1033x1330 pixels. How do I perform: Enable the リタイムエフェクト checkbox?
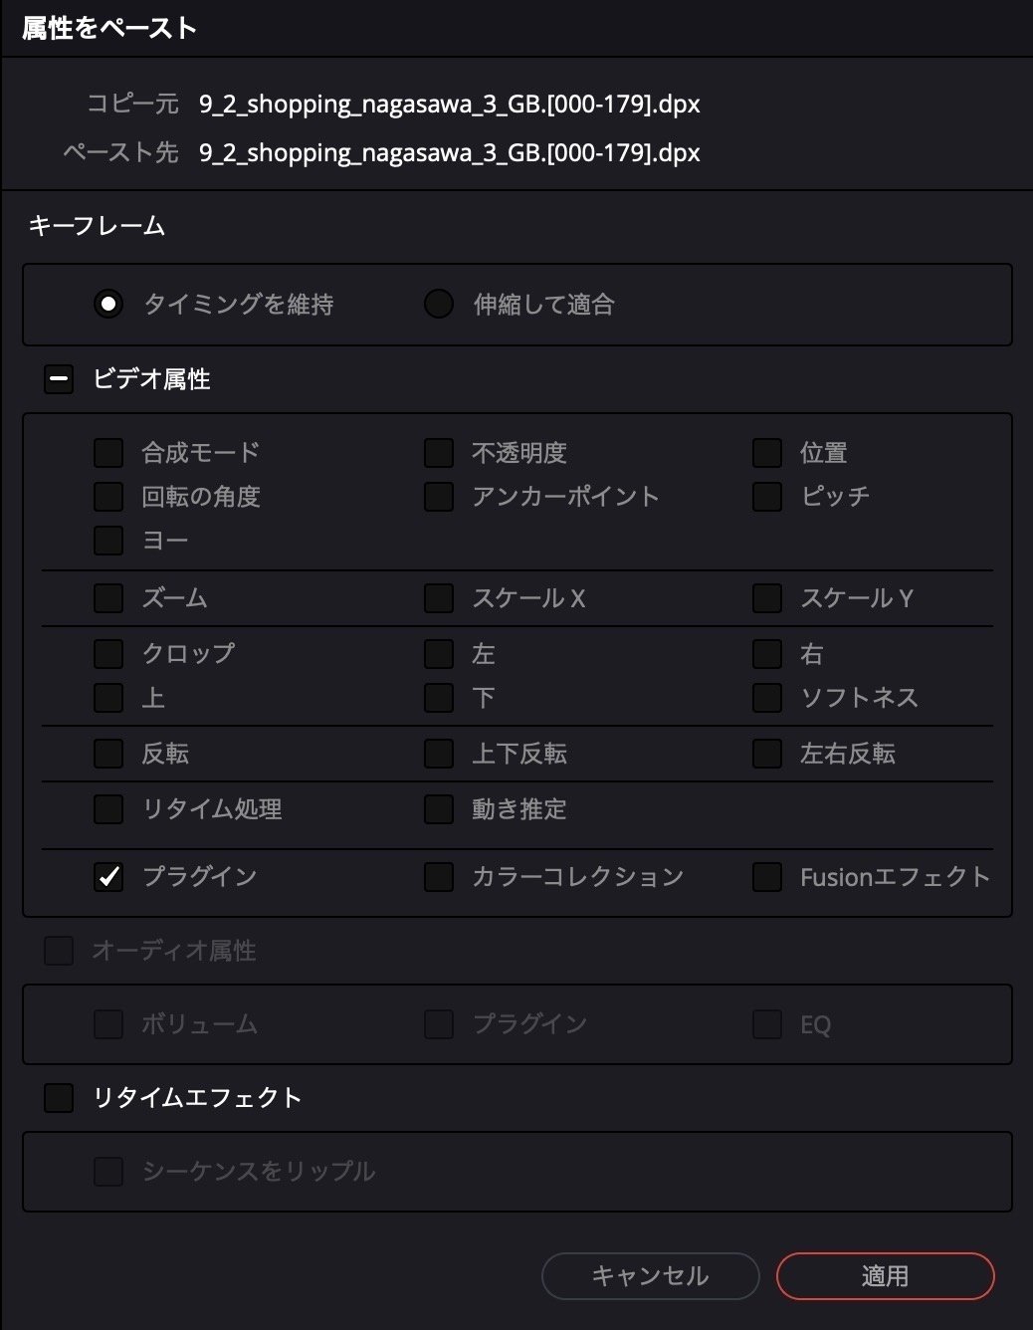click(58, 1098)
